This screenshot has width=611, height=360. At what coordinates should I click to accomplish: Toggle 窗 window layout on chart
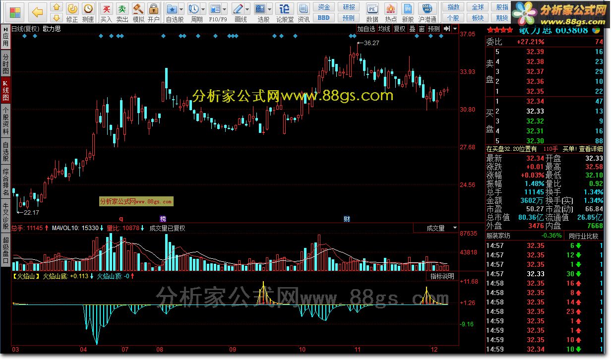[422, 29]
